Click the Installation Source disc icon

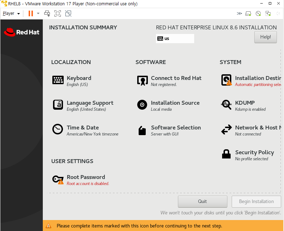142,105
